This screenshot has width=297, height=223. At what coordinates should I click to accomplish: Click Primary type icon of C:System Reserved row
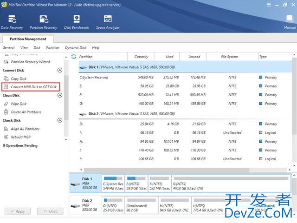[x=261, y=77]
